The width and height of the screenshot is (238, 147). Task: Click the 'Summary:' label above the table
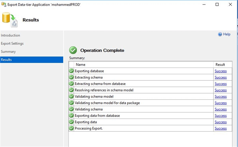pyautogui.click(x=77, y=58)
